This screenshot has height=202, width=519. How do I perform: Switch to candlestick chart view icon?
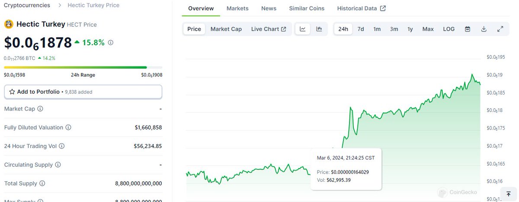click(x=319, y=29)
